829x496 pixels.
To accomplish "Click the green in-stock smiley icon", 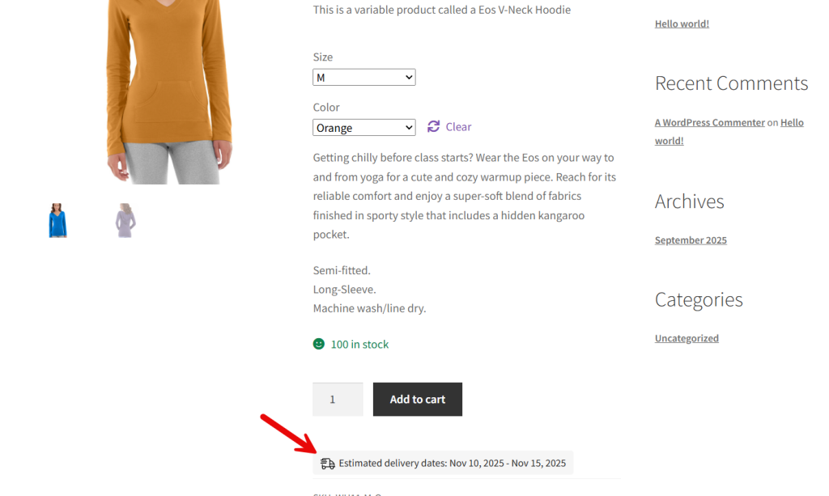I will point(318,343).
